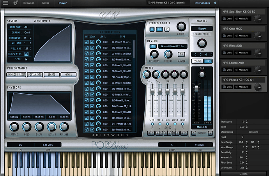Click the RND Robin Reset button

(x=16, y=75)
